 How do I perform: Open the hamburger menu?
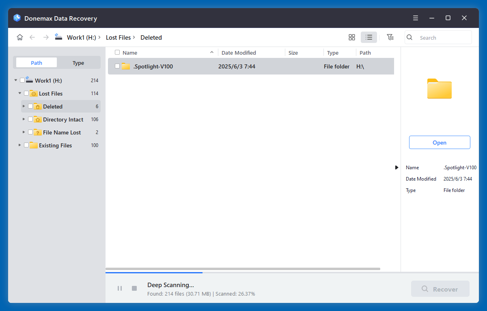pos(415,18)
